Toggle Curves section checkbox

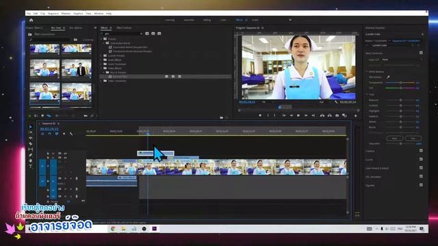[x=421, y=159]
